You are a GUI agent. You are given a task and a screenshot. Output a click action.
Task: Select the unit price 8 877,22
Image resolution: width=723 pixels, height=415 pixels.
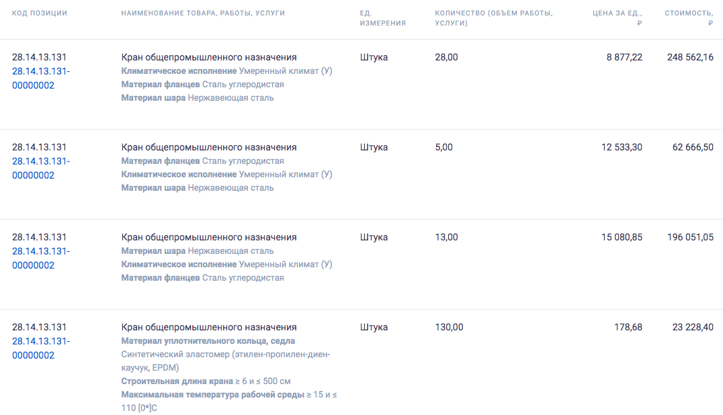pos(624,57)
